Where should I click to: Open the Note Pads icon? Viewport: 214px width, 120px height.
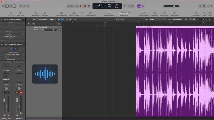tap(204, 6)
